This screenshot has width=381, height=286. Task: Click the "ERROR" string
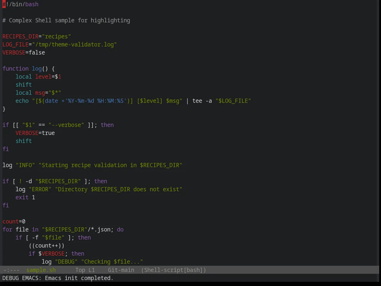[40, 189]
